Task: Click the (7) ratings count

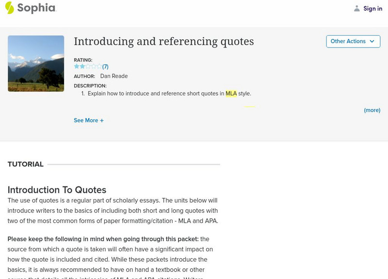Action: [x=105, y=67]
